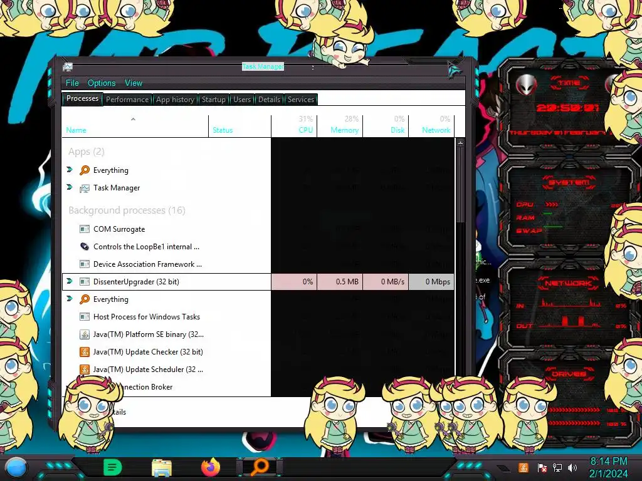Open the Services tab
The image size is (642, 481).
[300, 100]
